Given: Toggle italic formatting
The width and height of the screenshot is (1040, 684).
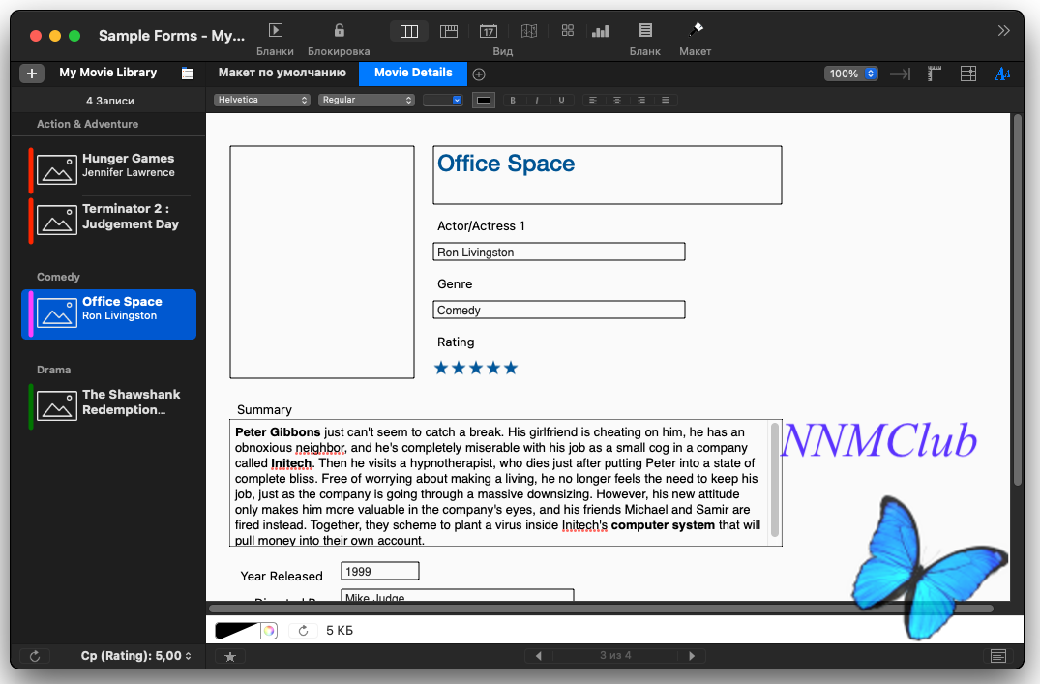Looking at the screenshot, I should [x=537, y=101].
